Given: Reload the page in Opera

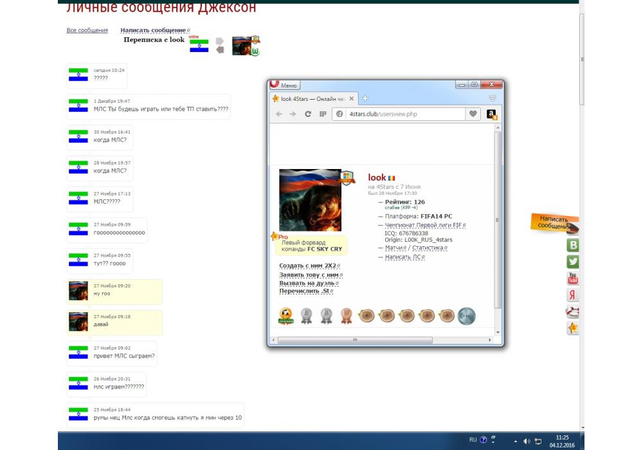Looking at the screenshot, I should [x=308, y=114].
